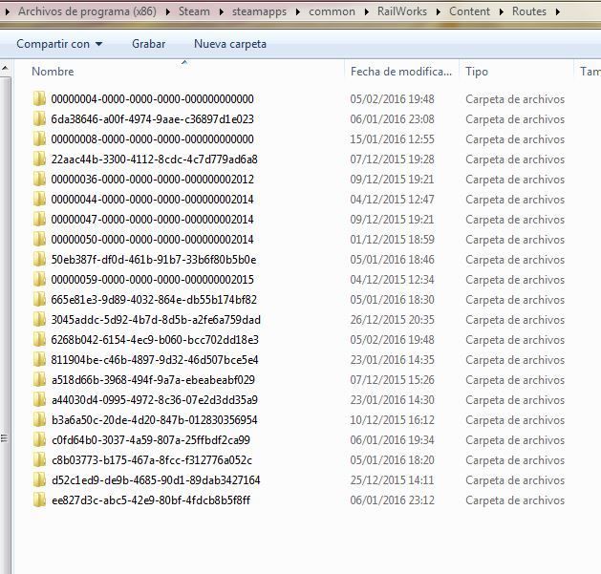Click date 26/12/2015 20:35

[392, 320]
